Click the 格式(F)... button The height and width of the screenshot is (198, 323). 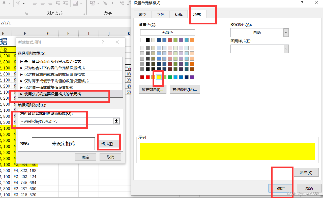tap(108, 144)
